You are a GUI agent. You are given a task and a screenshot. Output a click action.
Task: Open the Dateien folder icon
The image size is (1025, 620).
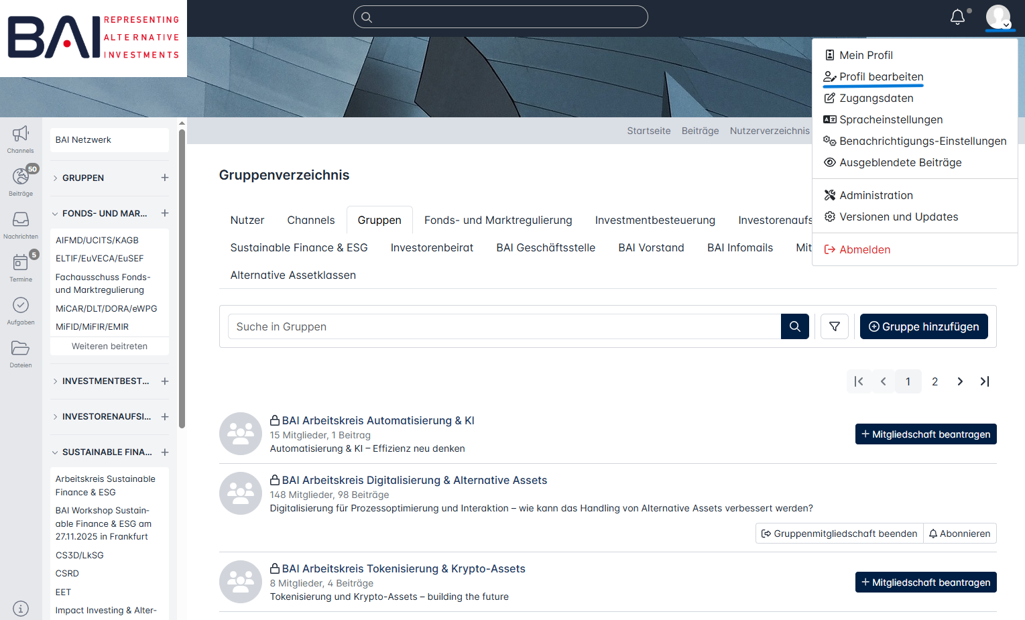coord(20,349)
